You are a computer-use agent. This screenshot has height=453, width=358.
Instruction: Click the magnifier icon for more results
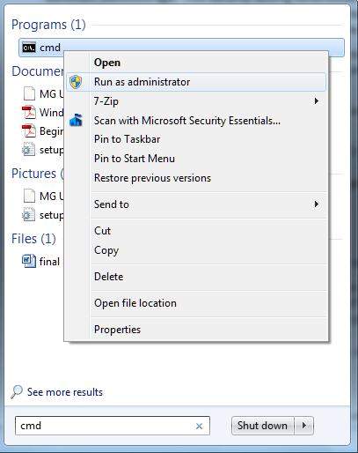coord(17,391)
